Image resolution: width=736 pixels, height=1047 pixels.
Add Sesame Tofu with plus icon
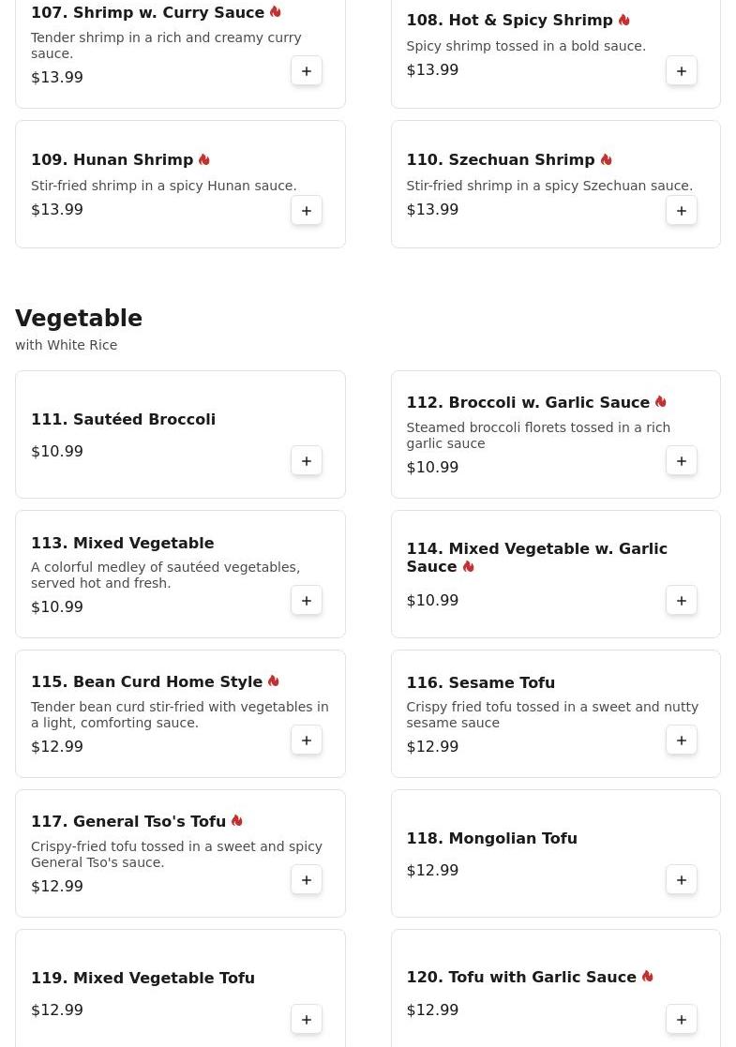point(682,740)
